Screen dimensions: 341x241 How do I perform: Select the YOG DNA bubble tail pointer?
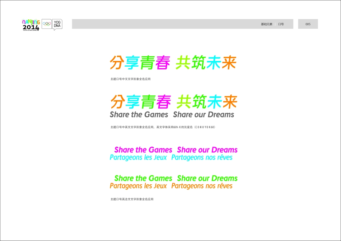[x=54, y=29]
